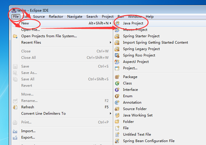Expand the Recent Files submenu arrow
The width and height of the screenshot is (206, 145).
[x=110, y=42]
